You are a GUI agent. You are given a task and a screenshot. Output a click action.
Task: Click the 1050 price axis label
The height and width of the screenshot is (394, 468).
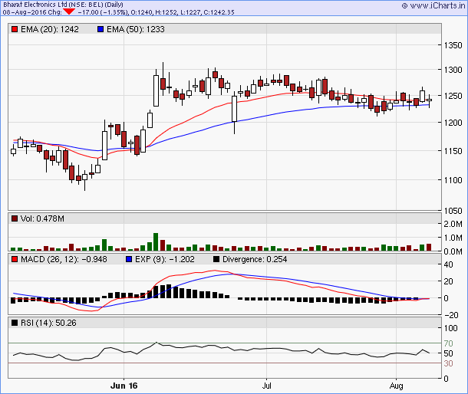pyautogui.click(x=453, y=211)
